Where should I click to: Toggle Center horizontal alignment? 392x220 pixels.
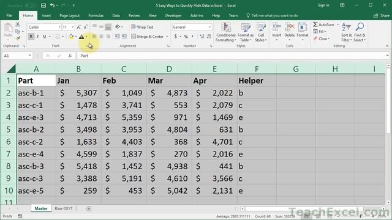click(x=101, y=37)
